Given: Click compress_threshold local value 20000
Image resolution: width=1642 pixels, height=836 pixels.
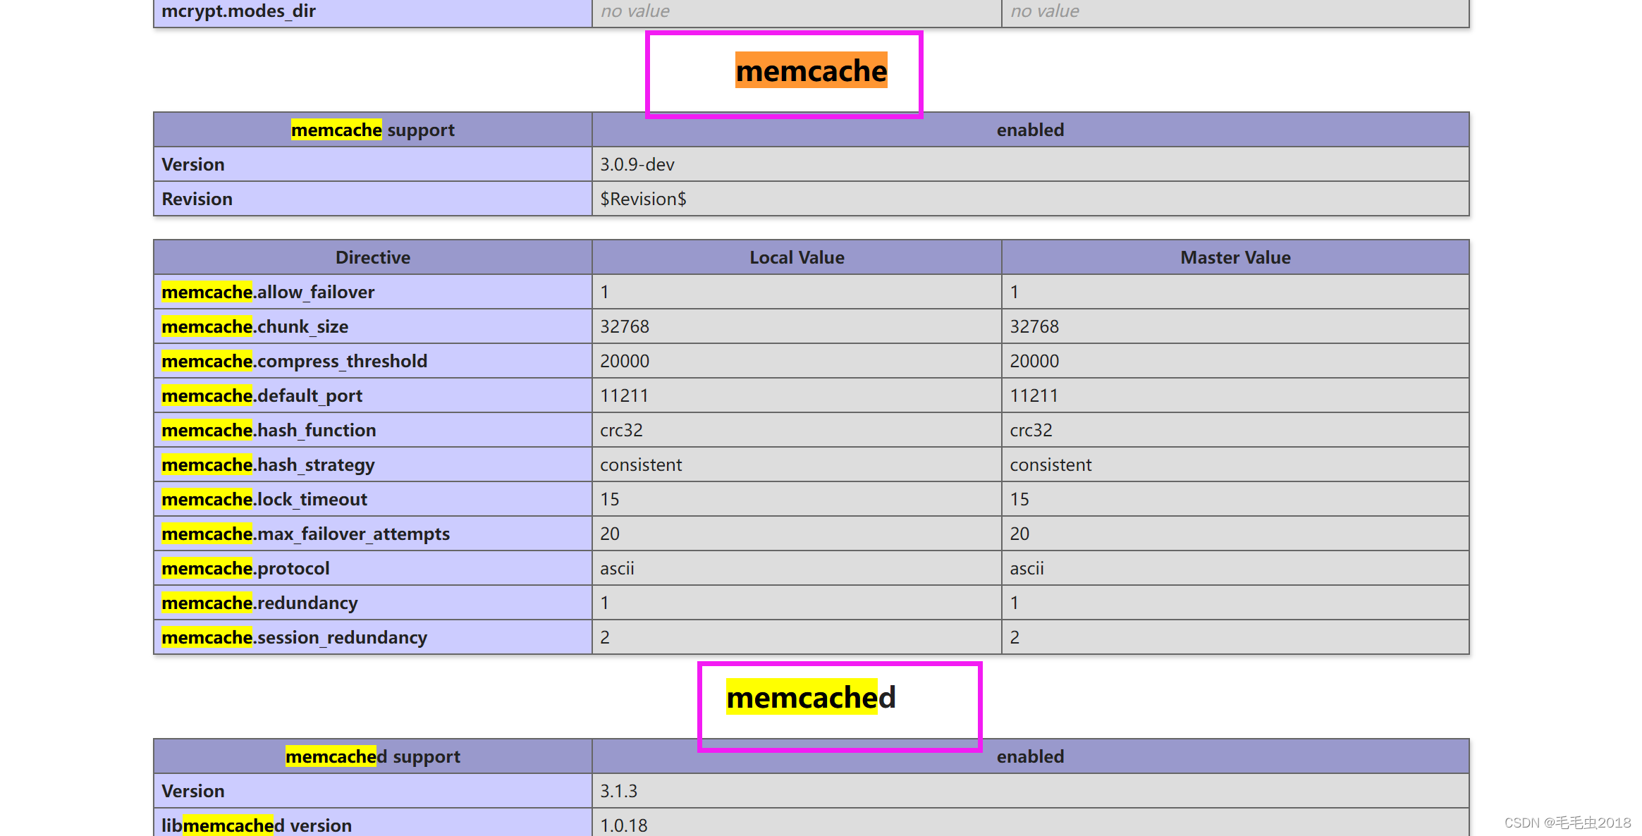Looking at the screenshot, I should point(625,361).
